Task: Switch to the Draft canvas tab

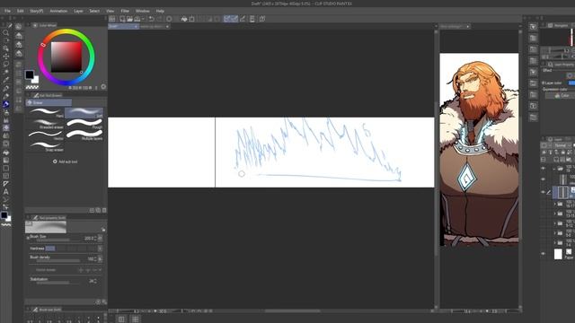Action: click(123, 26)
